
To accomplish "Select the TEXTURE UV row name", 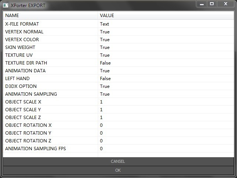I will click(x=19, y=55).
